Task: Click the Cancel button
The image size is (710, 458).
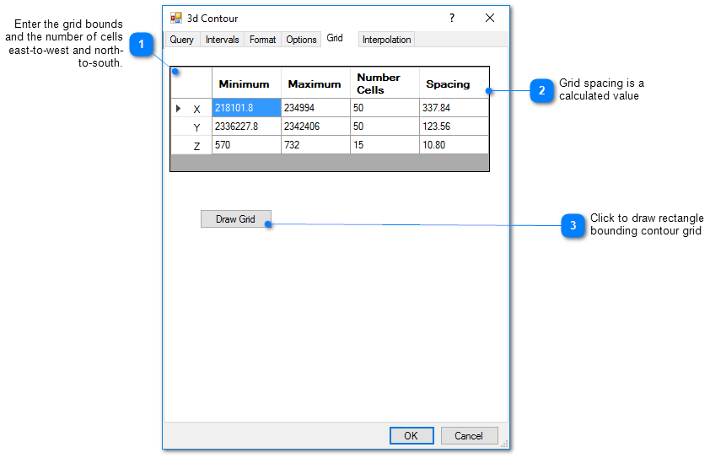Action: [469, 435]
